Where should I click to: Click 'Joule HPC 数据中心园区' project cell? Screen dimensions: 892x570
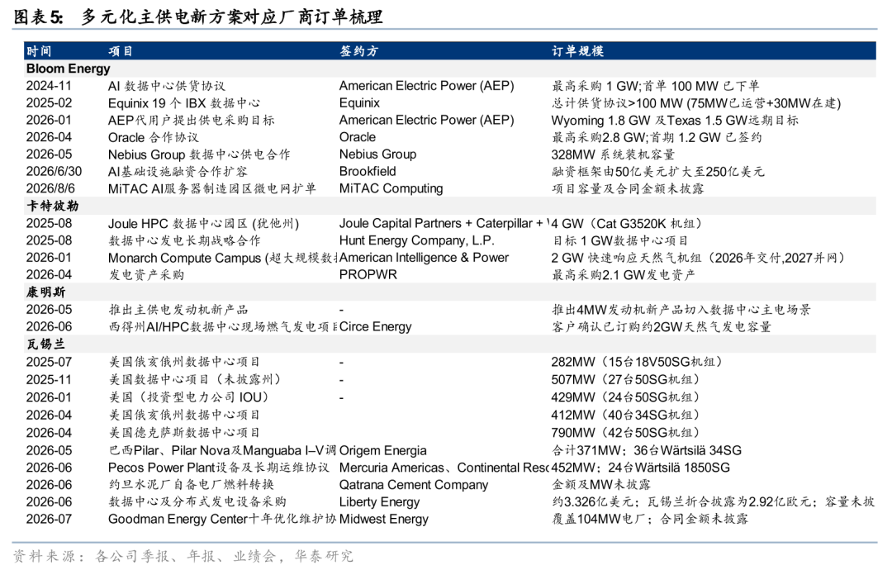coord(204,224)
